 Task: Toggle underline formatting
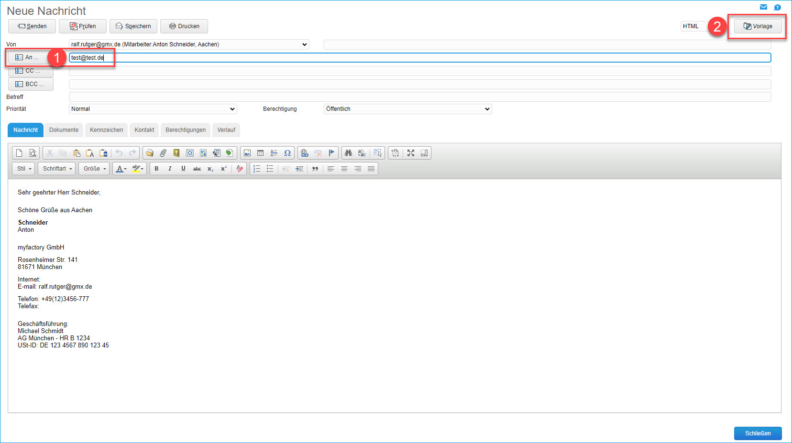click(183, 169)
